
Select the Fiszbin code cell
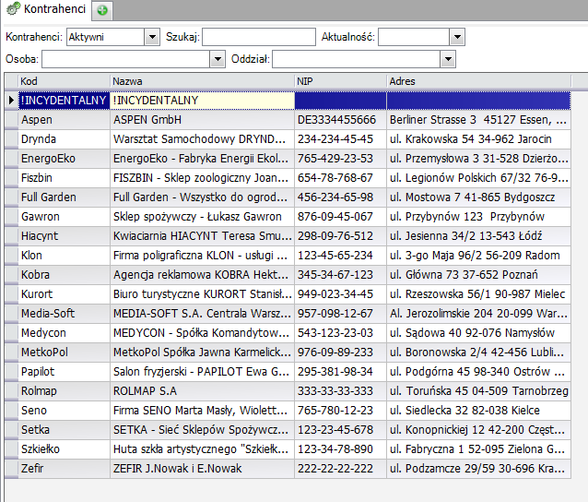click(x=64, y=178)
